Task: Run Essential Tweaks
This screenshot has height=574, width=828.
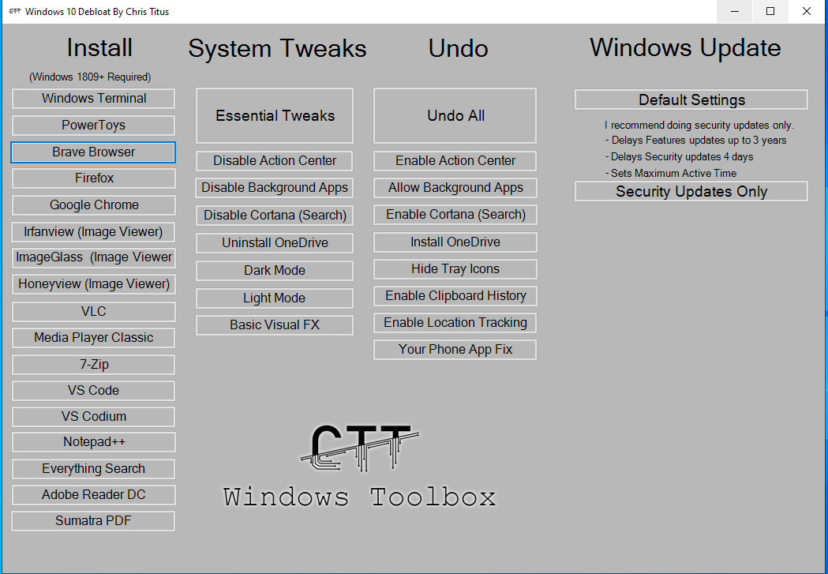Action: (275, 115)
